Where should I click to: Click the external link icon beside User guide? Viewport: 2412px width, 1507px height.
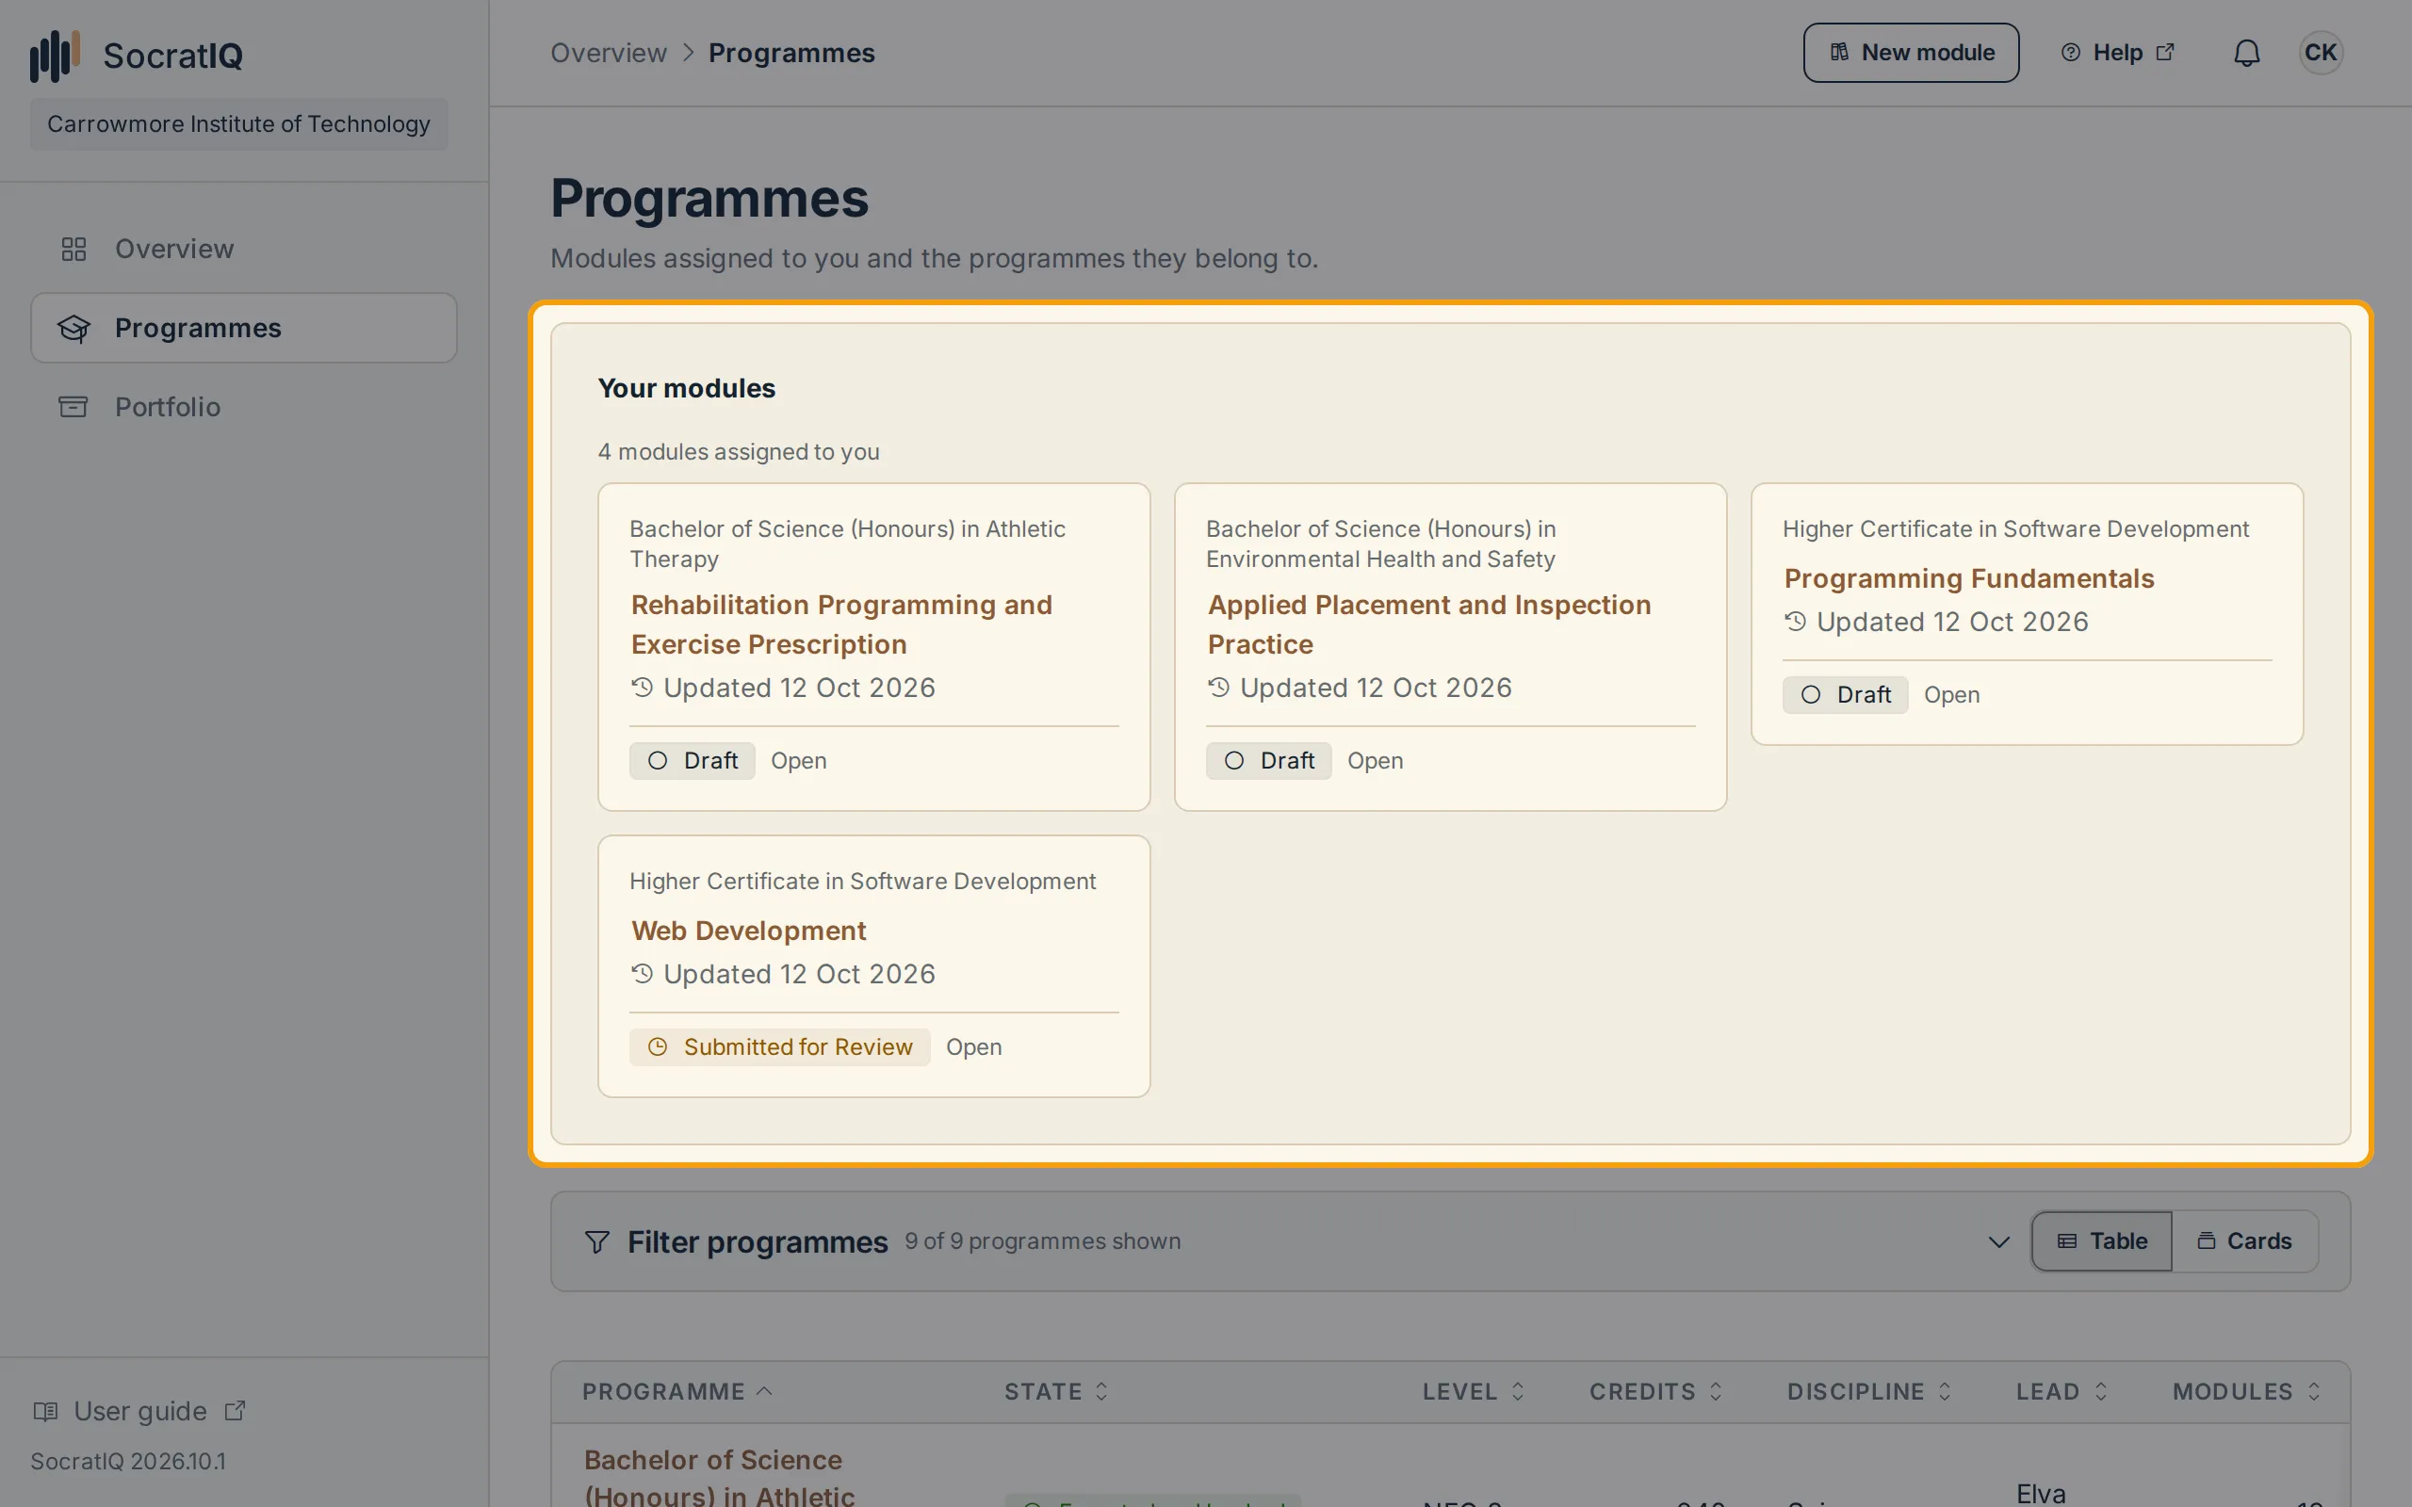[x=236, y=1410]
